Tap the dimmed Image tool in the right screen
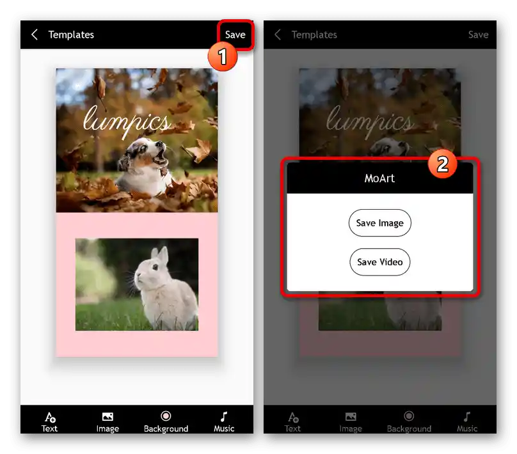This screenshot has height=454, width=517. pos(351,422)
